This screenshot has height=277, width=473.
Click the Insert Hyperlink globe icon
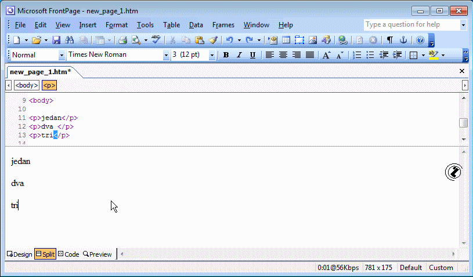(342, 40)
